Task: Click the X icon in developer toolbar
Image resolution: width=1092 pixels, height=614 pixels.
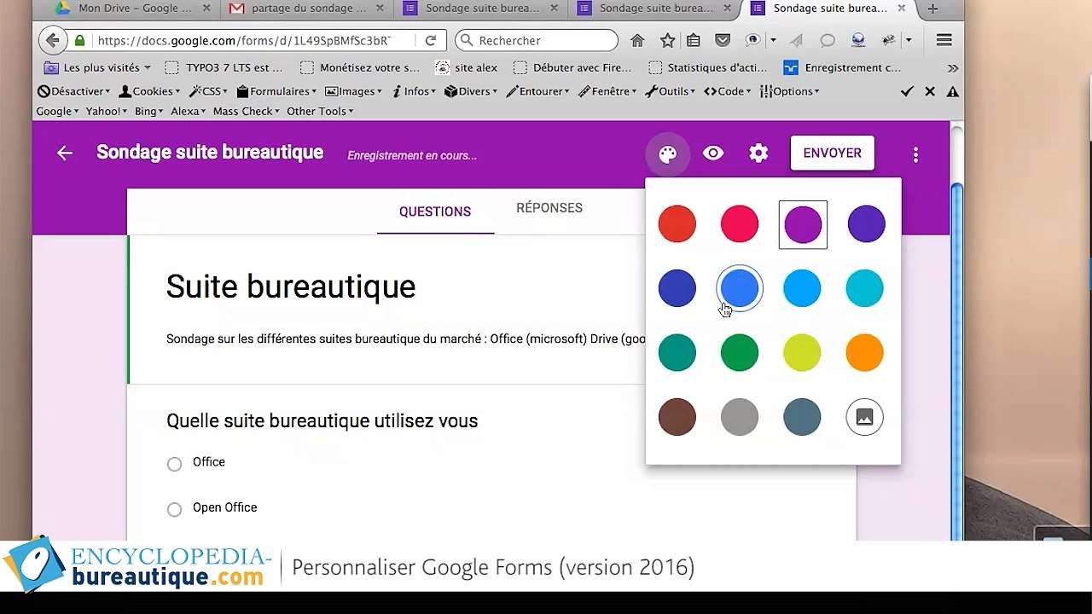Action: pyautogui.click(x=930, y=91)
